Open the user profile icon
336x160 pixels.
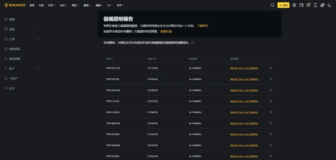click(x=294, y=5)
